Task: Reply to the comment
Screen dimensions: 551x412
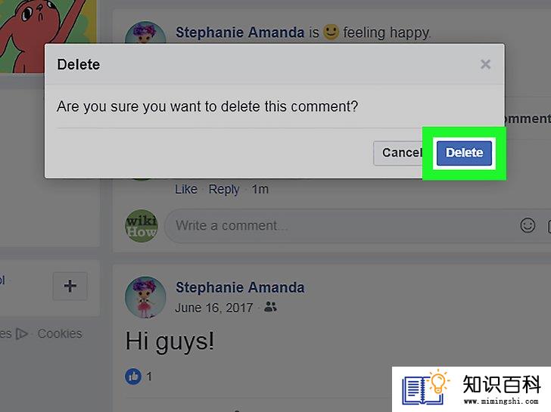Action: (x=224, y=190)
